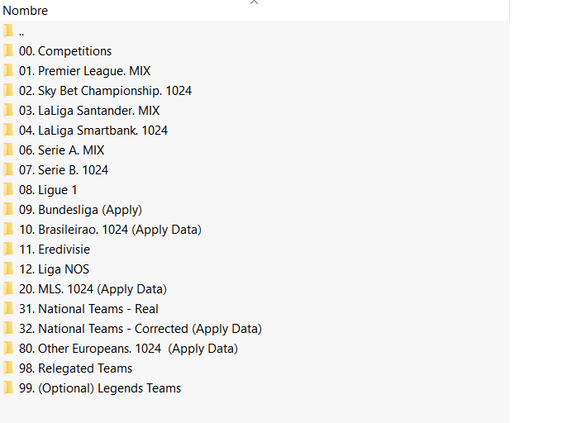This screenshot has width=567, height=423.
Task: Click the 01. Premier League. MIX folder icon
Action: pos(8,71)
